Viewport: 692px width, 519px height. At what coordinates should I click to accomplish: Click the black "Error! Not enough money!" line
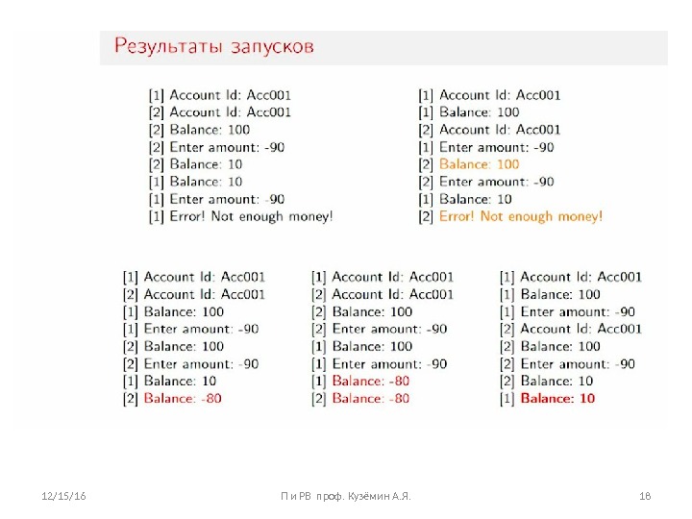point(241,216)
